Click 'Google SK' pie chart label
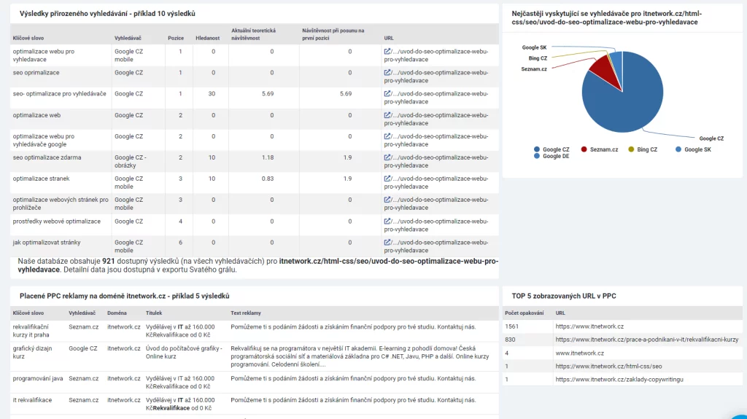Image resolution: width=747 pixels, height=419 pixels. [534, 47]
